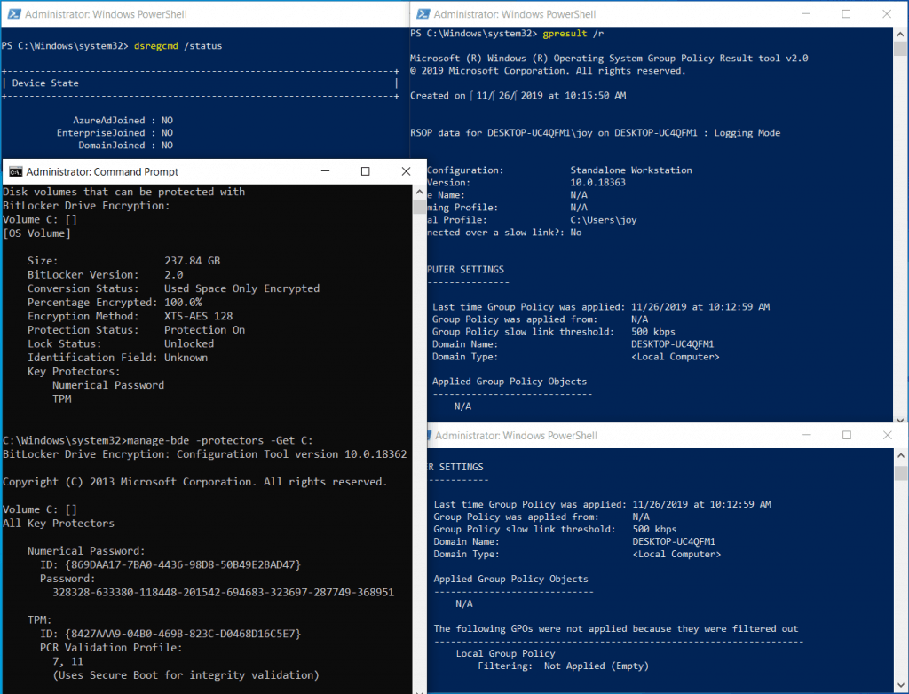Minimize the Command Prompt window
The height and width of the screenshot is (694, 909).
(x=325, y=171)
